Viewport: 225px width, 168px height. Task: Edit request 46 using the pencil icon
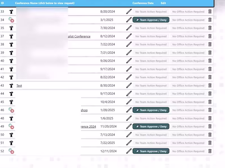[x=129, y=110]
